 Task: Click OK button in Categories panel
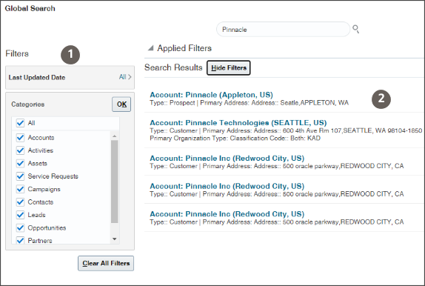click(x=121, y=104)
